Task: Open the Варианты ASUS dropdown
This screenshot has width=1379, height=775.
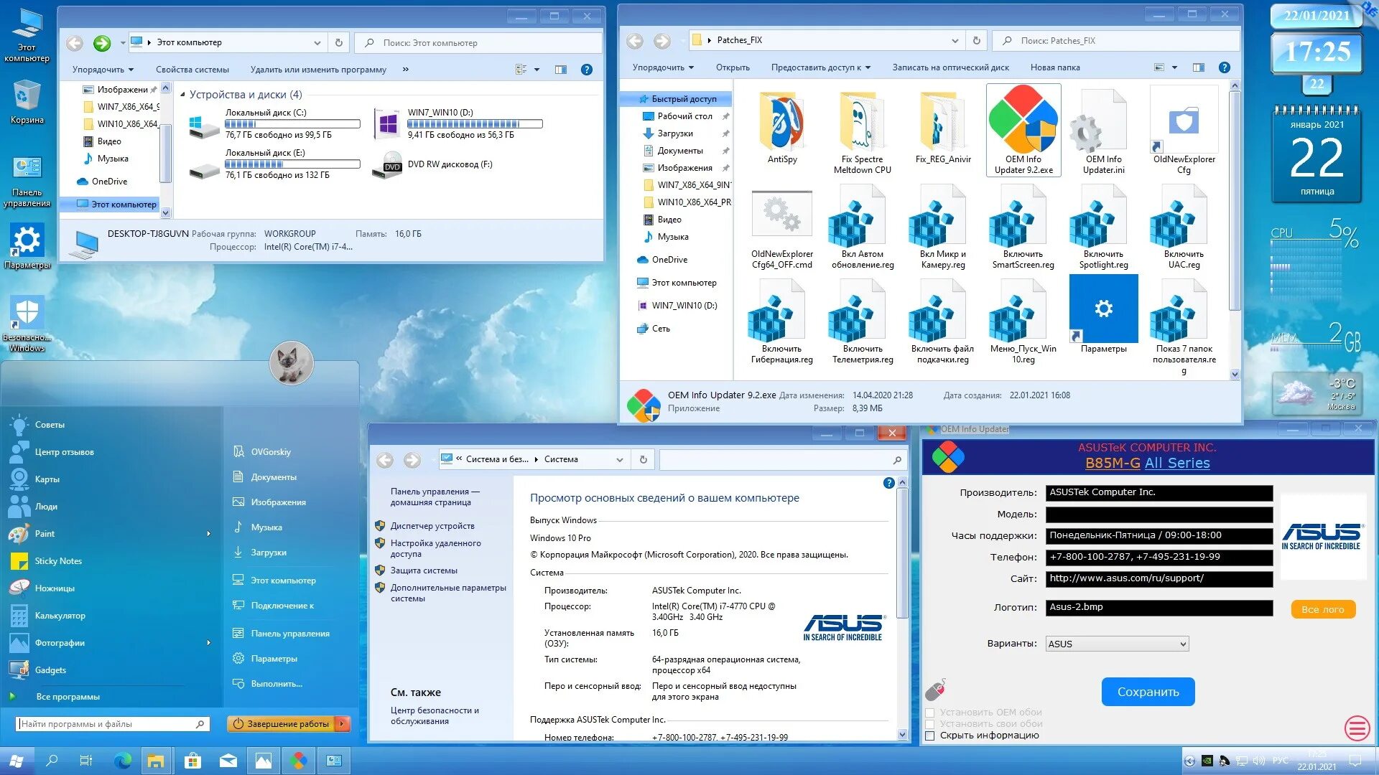Action: pos(1116,644)
